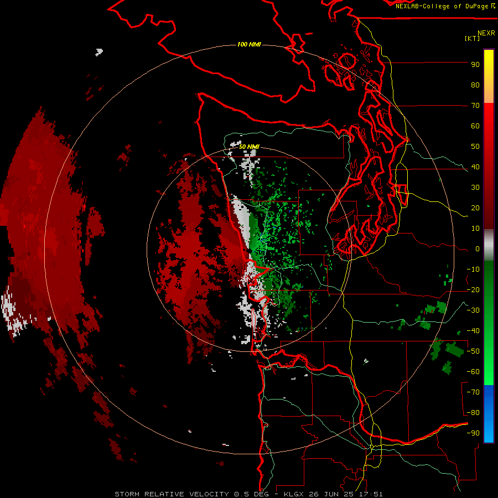The height and width of the screenshot is (498, 498).
Task: Click the -60 value on the legend
Action: tap(473, 372)
